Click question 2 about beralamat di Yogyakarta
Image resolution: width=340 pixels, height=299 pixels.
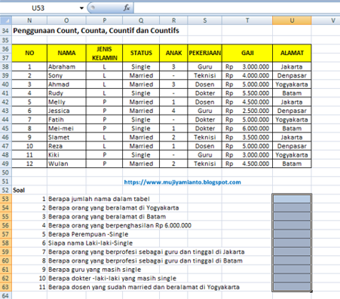[x=114, y=208]
